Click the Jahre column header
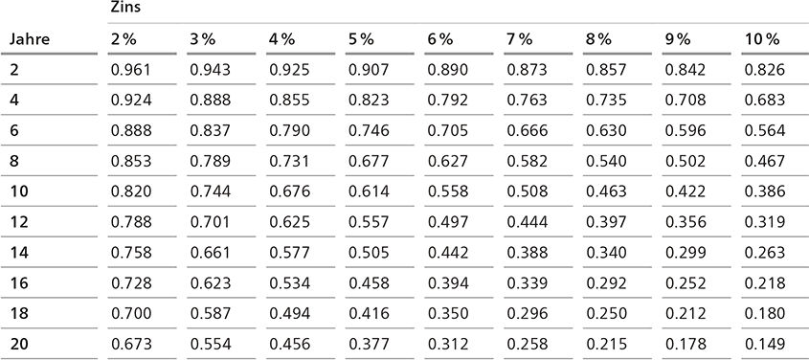Image resolution: width=809 pixels, height=360 pixels. click(30, 39)
